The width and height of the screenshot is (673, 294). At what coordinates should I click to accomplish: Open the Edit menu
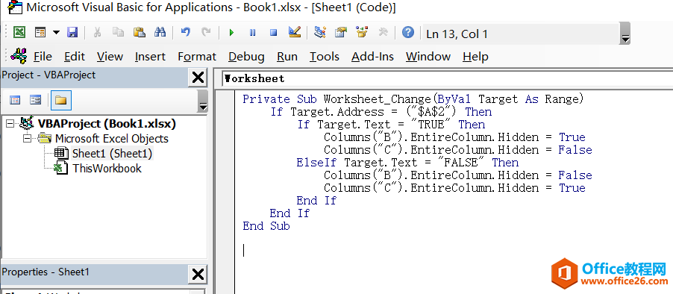tap(75, 57)
